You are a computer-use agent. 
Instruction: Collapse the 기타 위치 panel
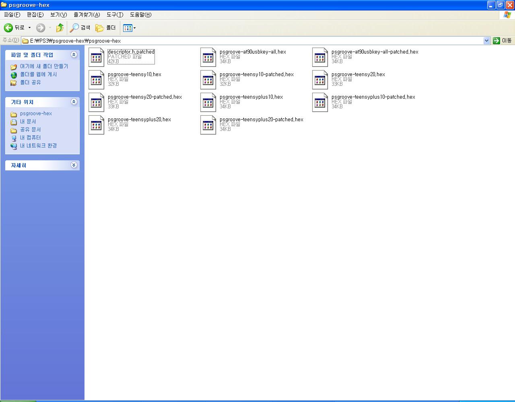74,102
